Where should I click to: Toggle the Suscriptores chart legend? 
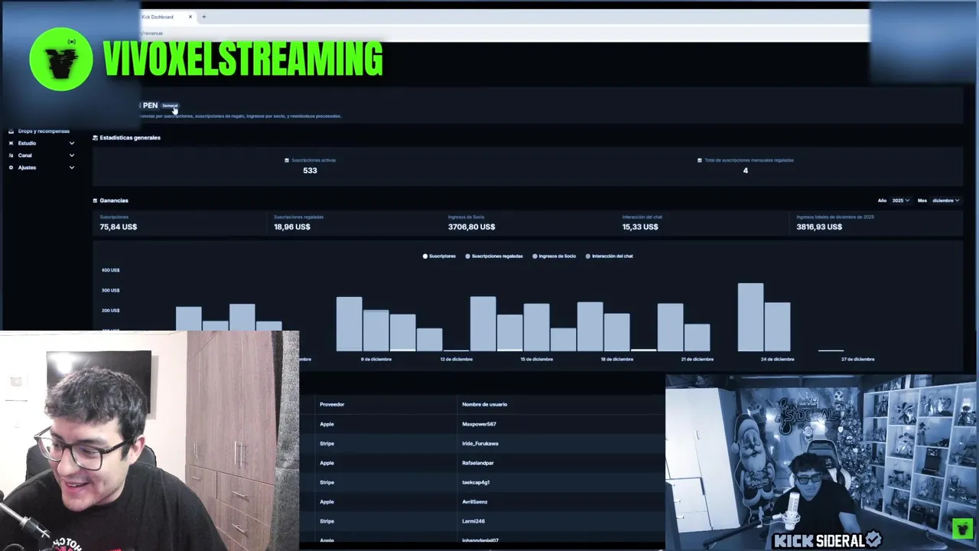click(439, 256)
